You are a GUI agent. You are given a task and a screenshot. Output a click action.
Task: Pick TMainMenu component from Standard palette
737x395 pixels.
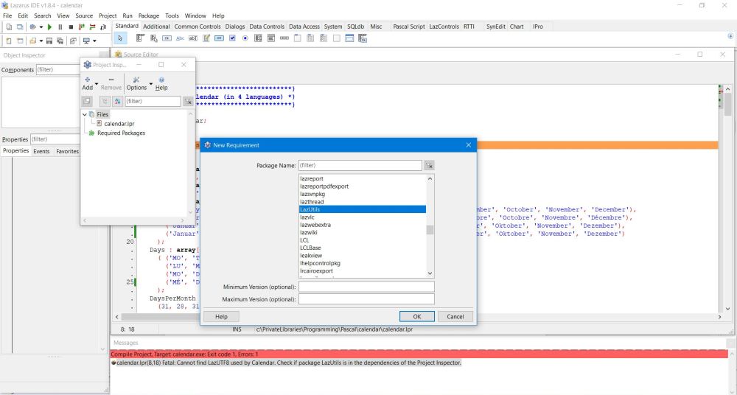point(140,38)
